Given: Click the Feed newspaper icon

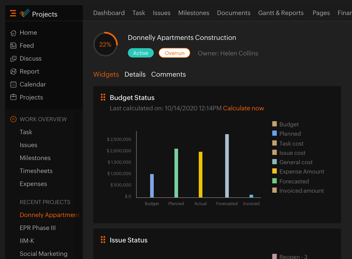Looking at the screenshot, I should [13, 46].
